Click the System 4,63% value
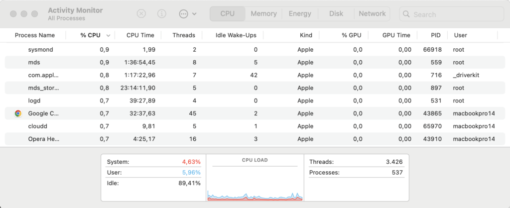510x208 pixels. pyautogui.click(x=191, y=162)
